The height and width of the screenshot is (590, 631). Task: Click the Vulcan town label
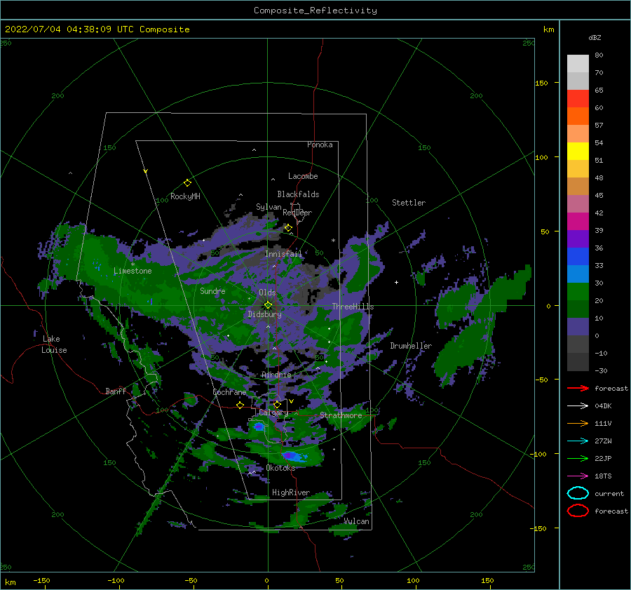(357, 521)
